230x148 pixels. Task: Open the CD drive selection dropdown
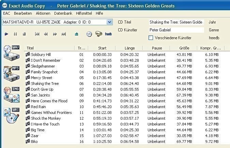[x=109, y=22]
